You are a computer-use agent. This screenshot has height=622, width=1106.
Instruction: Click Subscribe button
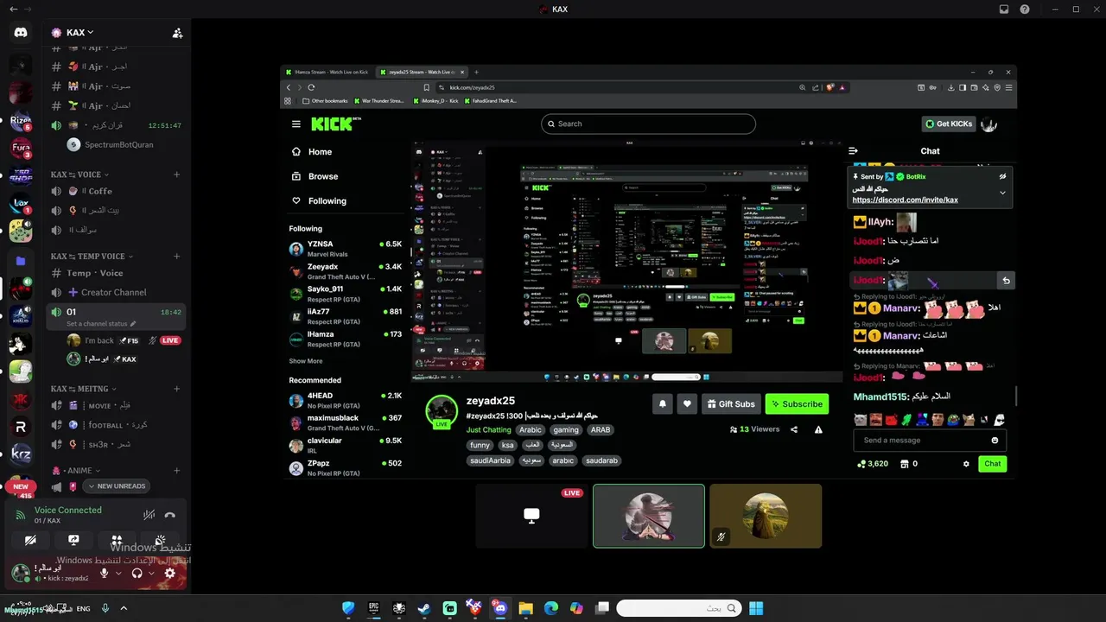(x=797, y=403)
